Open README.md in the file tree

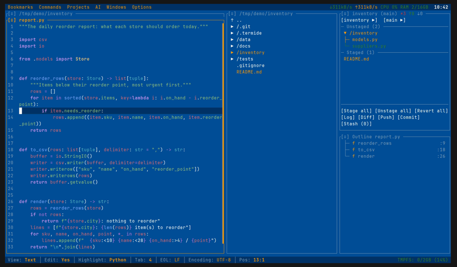point(249,72)
